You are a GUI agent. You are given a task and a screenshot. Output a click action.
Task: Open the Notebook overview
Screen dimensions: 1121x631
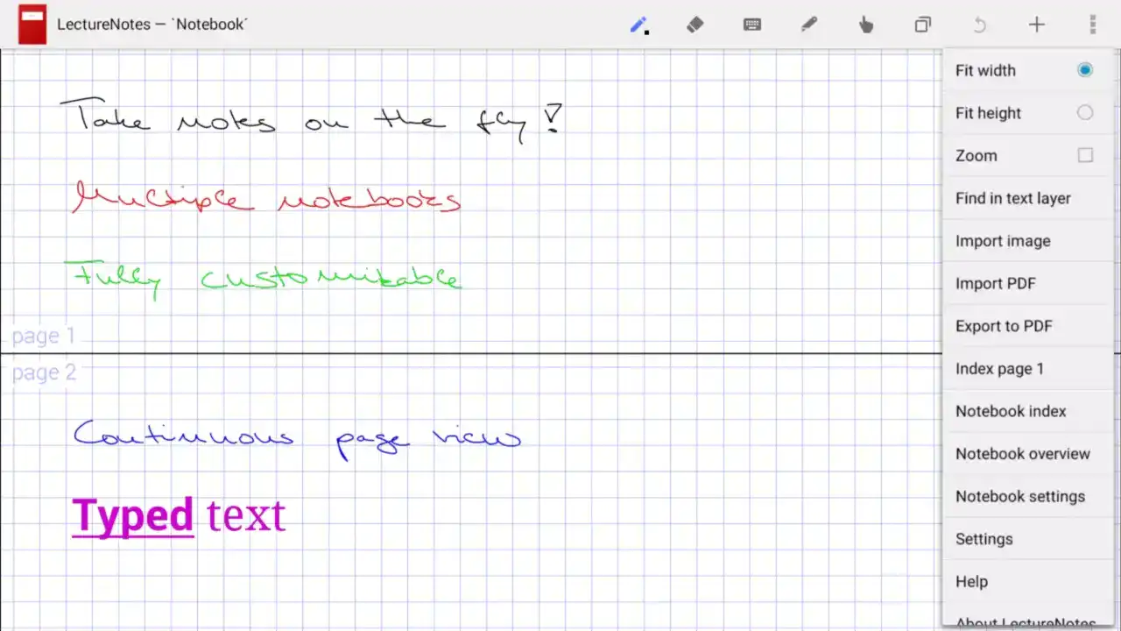click(x=1023, y=454)
